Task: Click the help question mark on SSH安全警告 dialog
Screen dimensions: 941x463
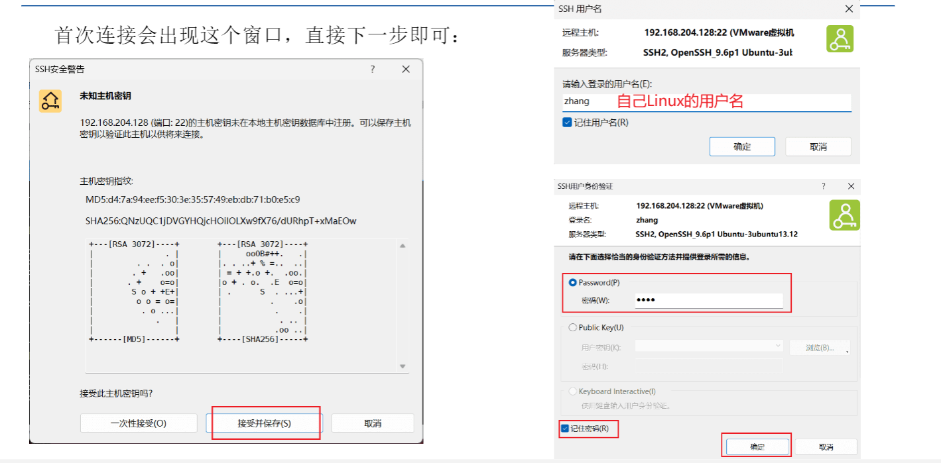Action: point(373,69)
